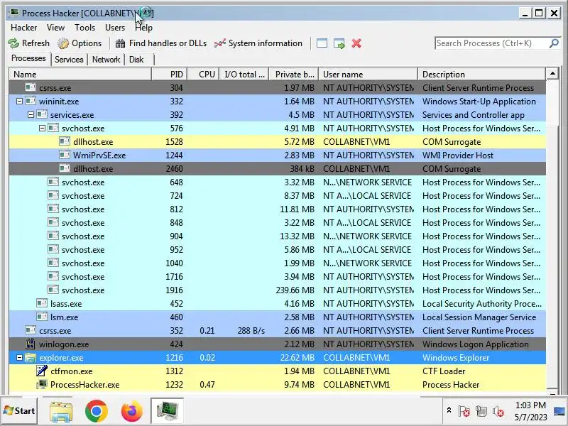568x426 pixels.
Task: Select the dllhost.exe row with PID 2460
Action: [x=277, y=169]
